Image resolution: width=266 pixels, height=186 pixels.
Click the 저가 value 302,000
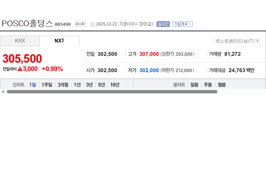149,70
